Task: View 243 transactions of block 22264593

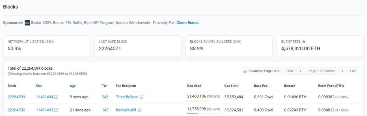Action: (105, 97)
